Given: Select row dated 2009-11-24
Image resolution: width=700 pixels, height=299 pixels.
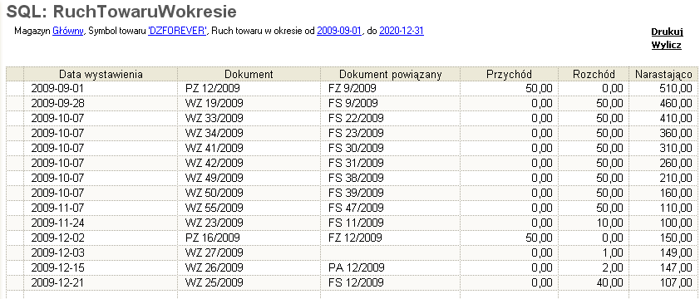Looking at the screenshot, I should pyautogui.click(x=352, y=223).
